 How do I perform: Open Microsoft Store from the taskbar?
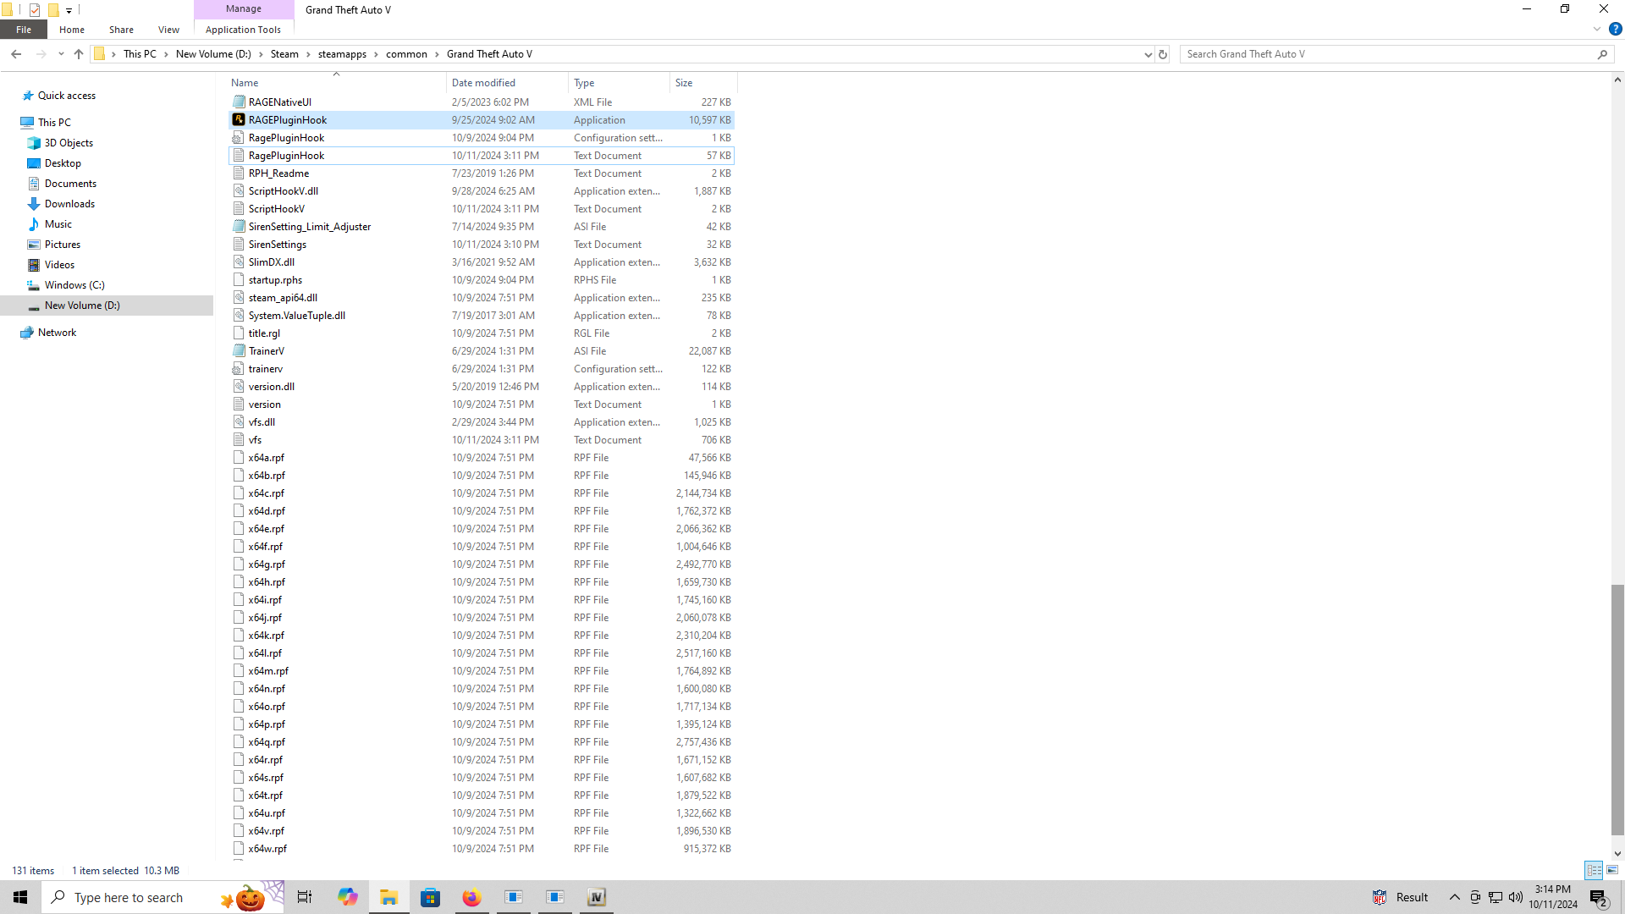430,897
